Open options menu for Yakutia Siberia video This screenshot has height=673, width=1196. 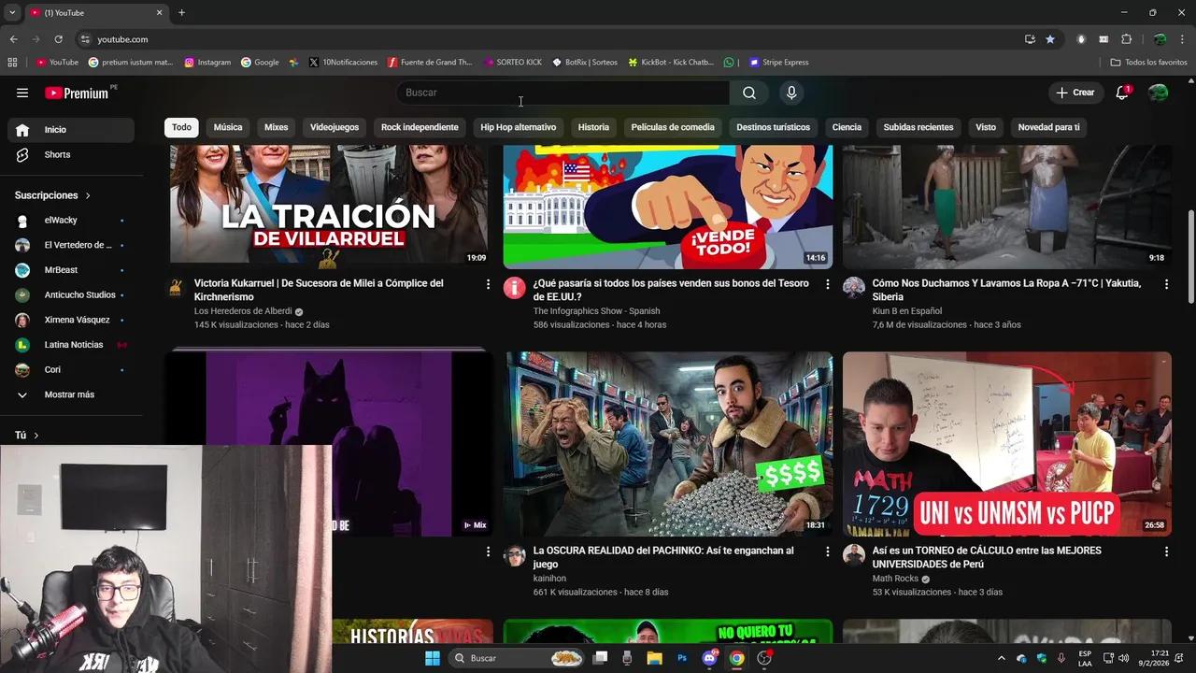tap(1166, 284)
